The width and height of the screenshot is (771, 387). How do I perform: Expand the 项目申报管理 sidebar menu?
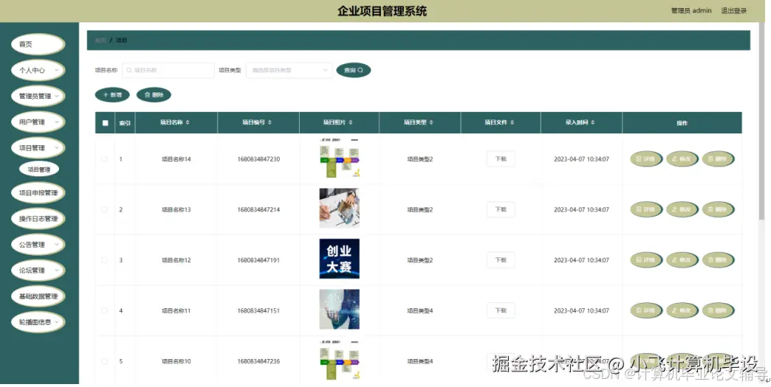point(38,193)
